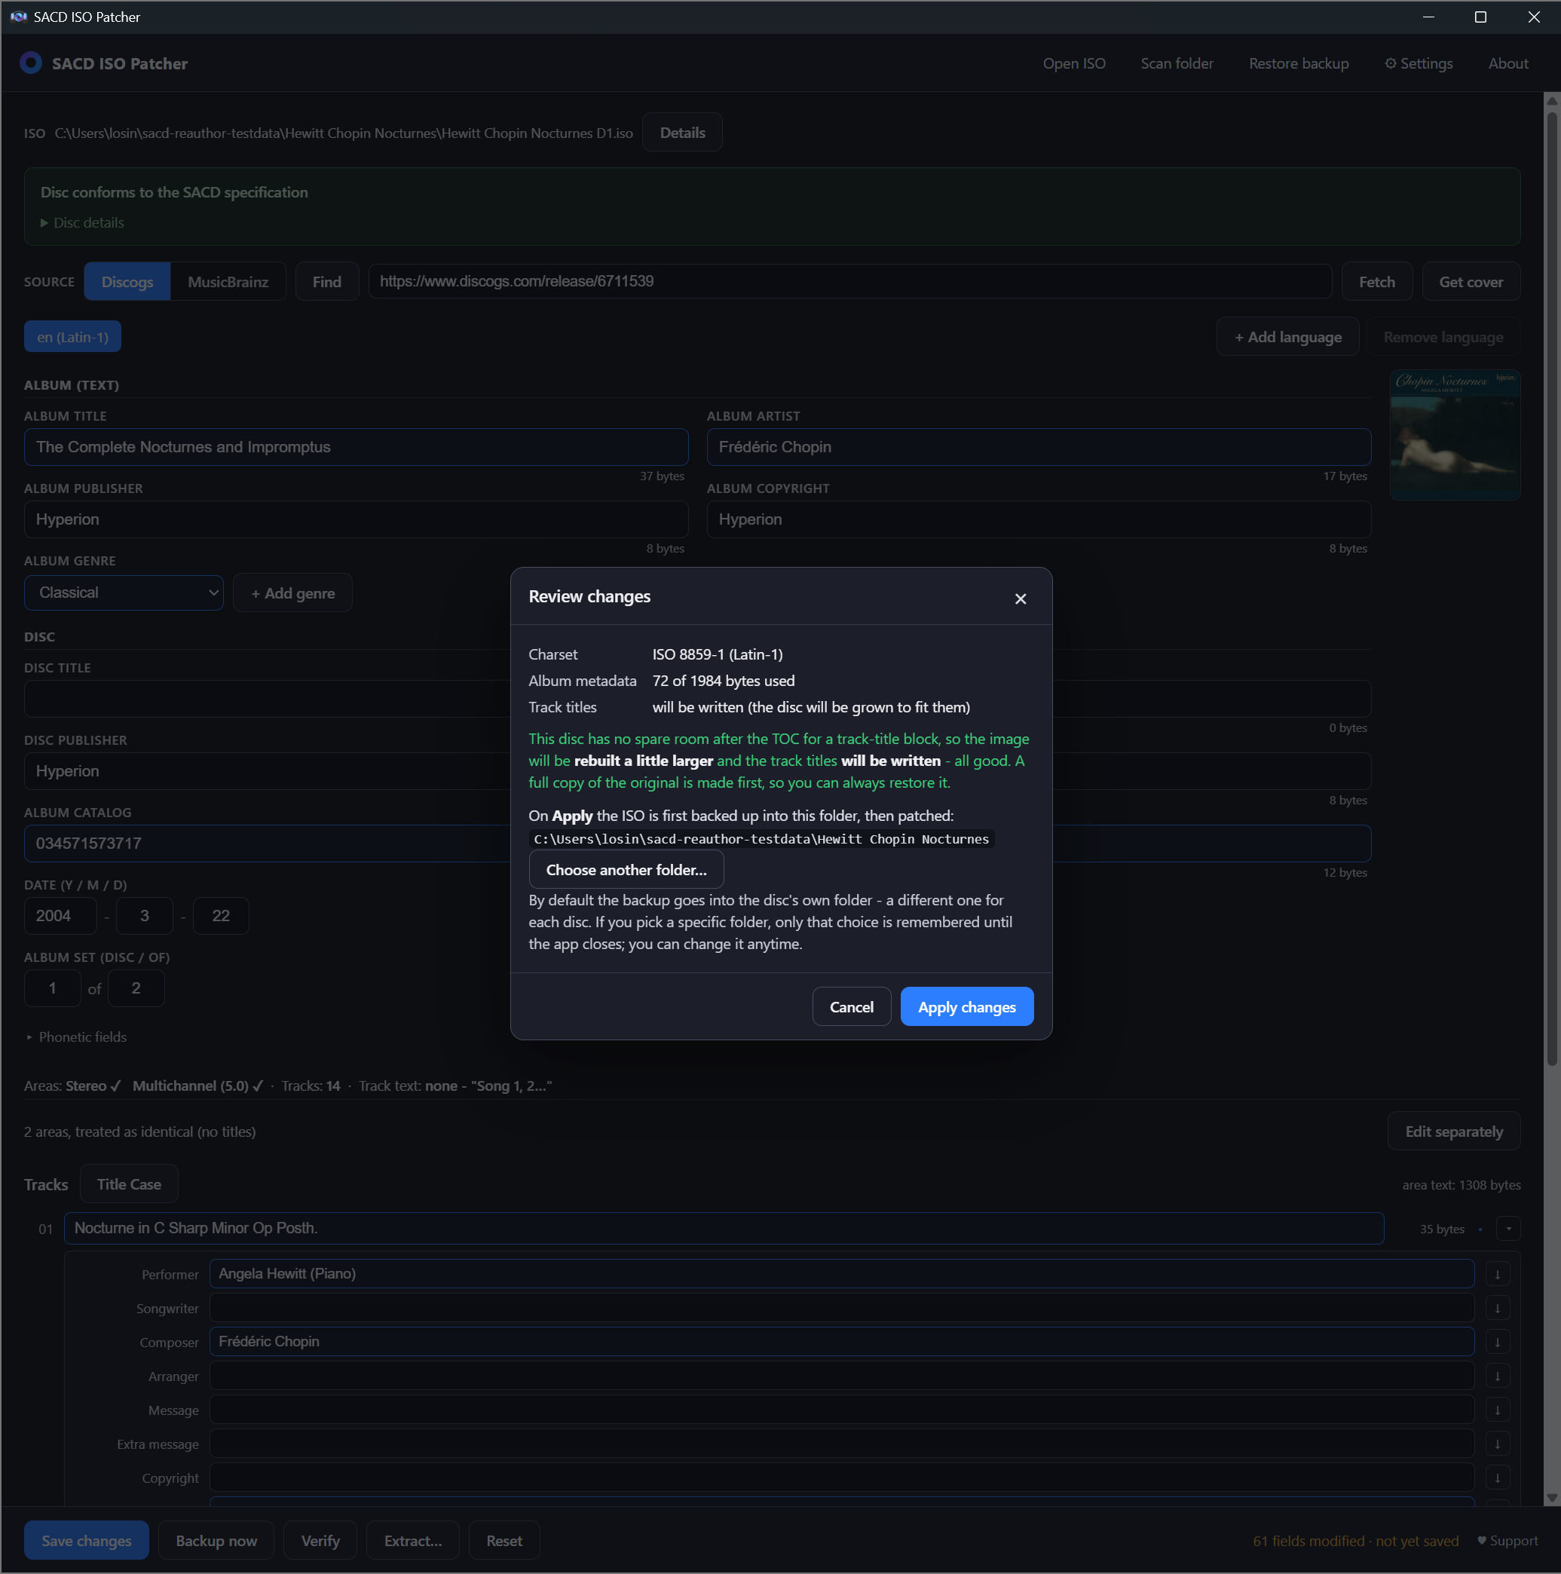Click Scan folder in the top menu

tap(1177, 63)
